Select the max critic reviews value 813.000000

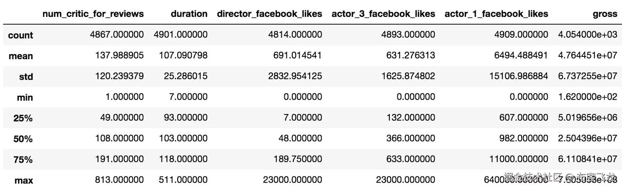(119, 180)
